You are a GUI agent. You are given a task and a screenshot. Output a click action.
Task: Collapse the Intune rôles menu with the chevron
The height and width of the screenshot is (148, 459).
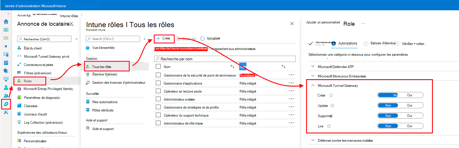(145, 39)
